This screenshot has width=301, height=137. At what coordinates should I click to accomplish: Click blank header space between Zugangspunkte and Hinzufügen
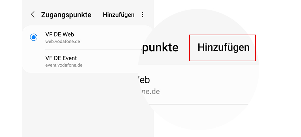point(97,15)
